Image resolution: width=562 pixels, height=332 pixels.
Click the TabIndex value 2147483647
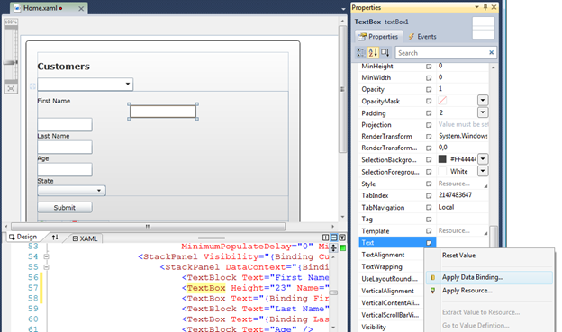click(455, 195)
